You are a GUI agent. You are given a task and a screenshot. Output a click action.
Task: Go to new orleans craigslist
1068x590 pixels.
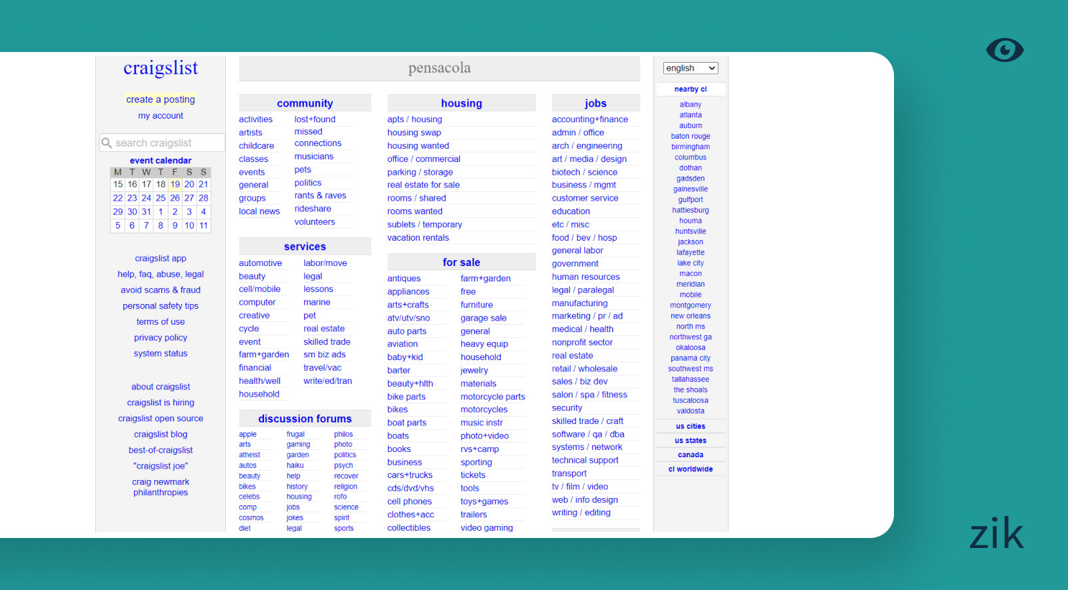(x=691, y=316)
